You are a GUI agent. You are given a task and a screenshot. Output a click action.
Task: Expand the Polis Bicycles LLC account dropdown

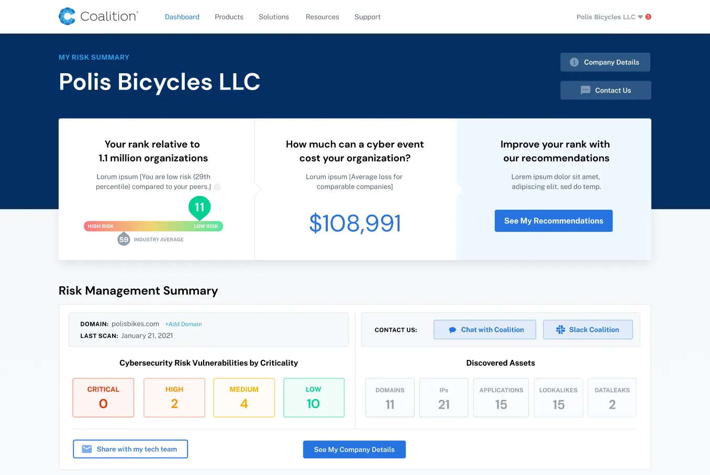click(x=609, y=17)
